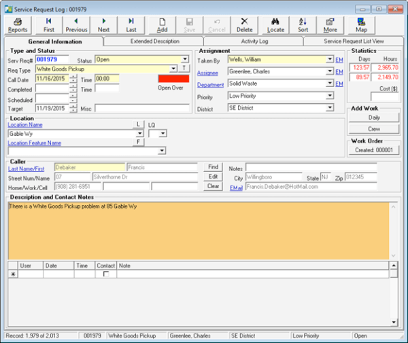Viewport: 408px width, 343px height.
Task: Open the Activity Log tab
Action: pos(253,41)
